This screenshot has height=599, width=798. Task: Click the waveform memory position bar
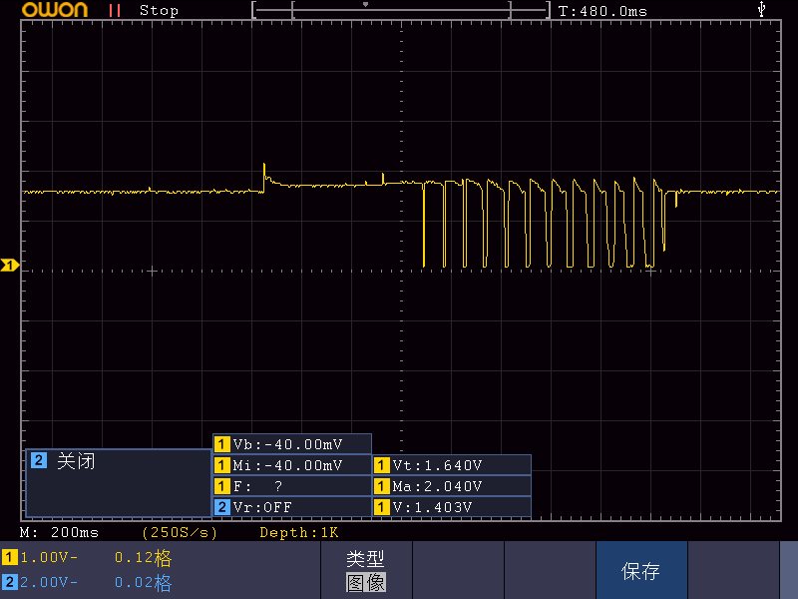(x=401, y=10)
